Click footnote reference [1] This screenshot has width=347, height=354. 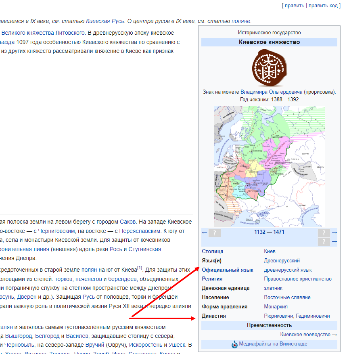140,268
